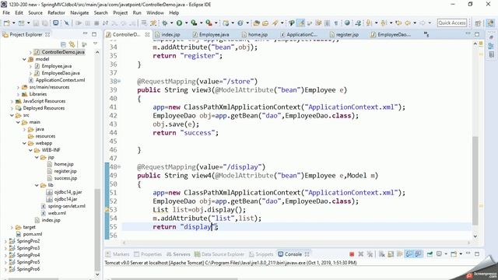Click the Open Task folder icon
Viewport: 498px width, 280px height.
[x=265, y=23]
